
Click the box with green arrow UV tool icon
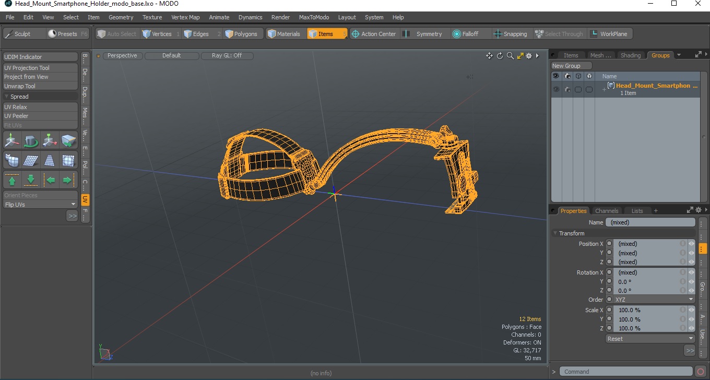pyautogui.click(x=68, y=140)
